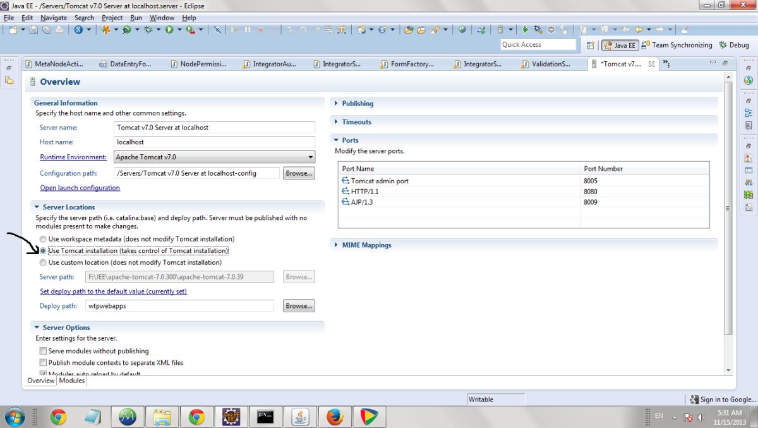Click the Debug bug toolbar icon
758x428 pixels.
coord(148,29)
